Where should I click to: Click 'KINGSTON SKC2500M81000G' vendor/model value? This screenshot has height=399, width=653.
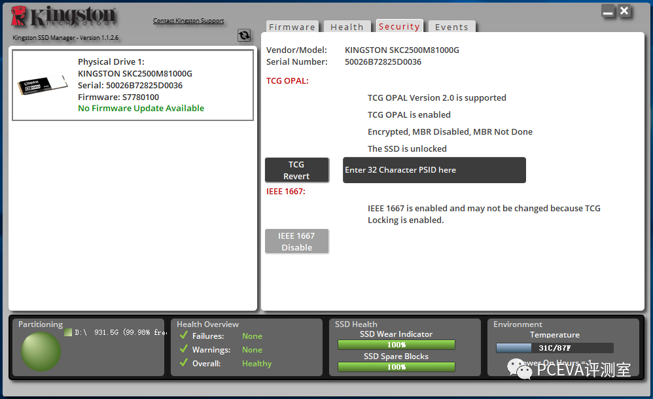tap(402, 50)
